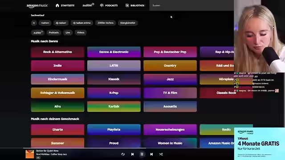Open the Startseite home tab
This screenshot has width=285, height=160.
coord(65,5)
